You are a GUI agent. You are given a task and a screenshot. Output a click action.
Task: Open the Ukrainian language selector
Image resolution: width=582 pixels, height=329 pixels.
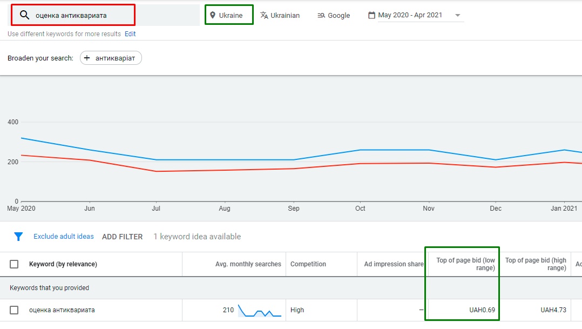click(x=285, y=16)
